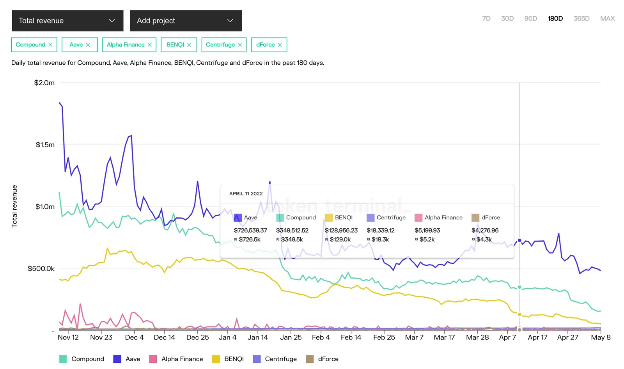
Task: Remove dForce tag via its X icon
Action: (x=280, y=45)
